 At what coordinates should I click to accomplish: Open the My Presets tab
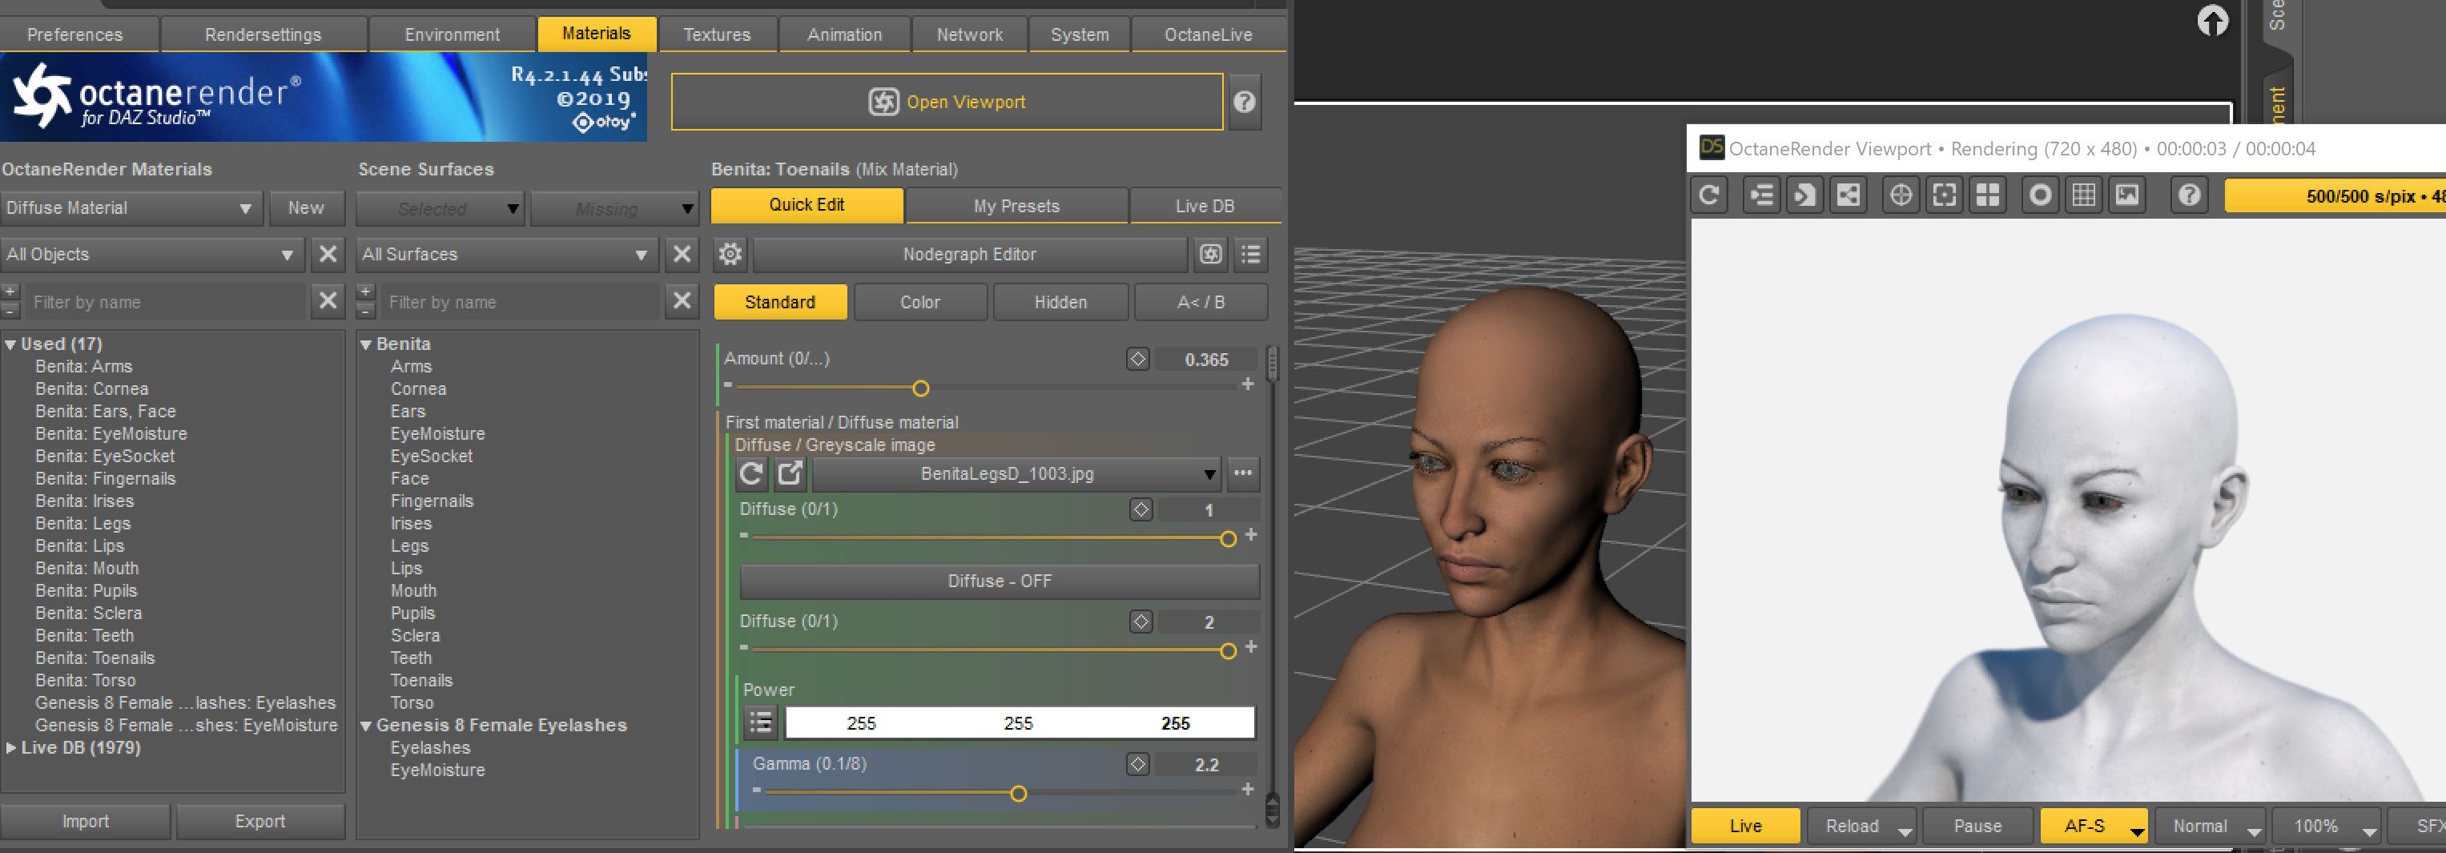click(1016, 205)
